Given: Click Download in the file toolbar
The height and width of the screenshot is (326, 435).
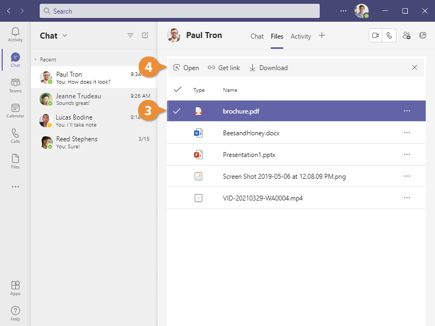Looking at the screenshot, I should pyautogui.click(x=268, y=68).
